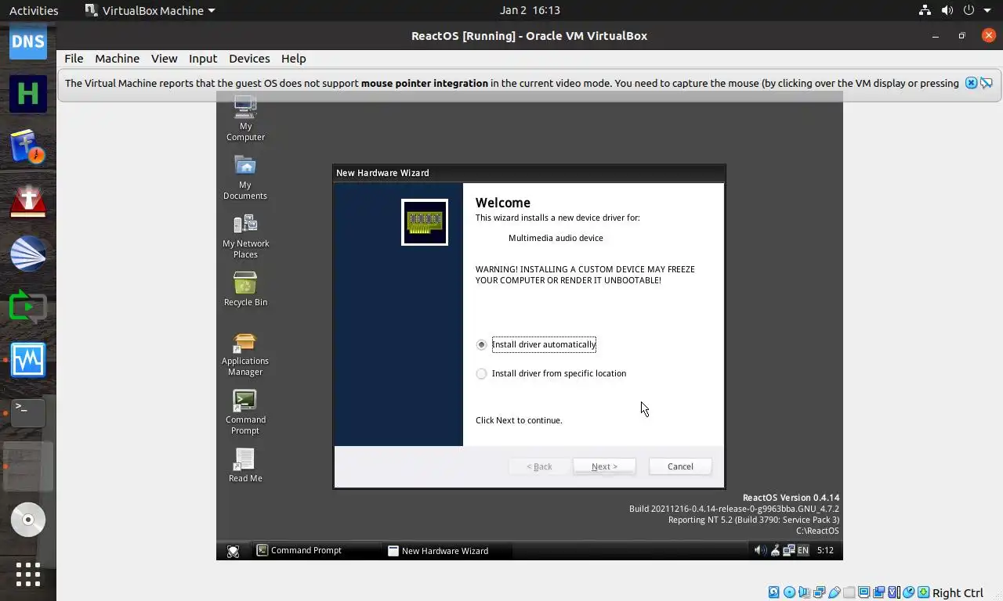Open the Ubuntu power menu icon

pos(969,10)
